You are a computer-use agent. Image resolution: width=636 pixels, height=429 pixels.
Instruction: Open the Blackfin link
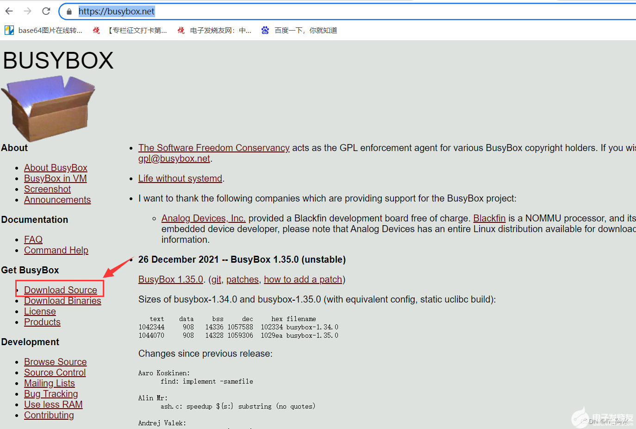pos(489,218)
